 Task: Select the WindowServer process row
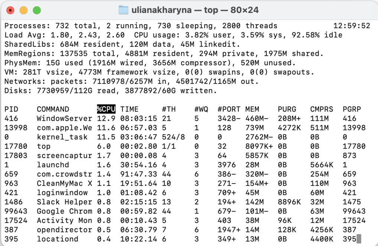(149, 118)
